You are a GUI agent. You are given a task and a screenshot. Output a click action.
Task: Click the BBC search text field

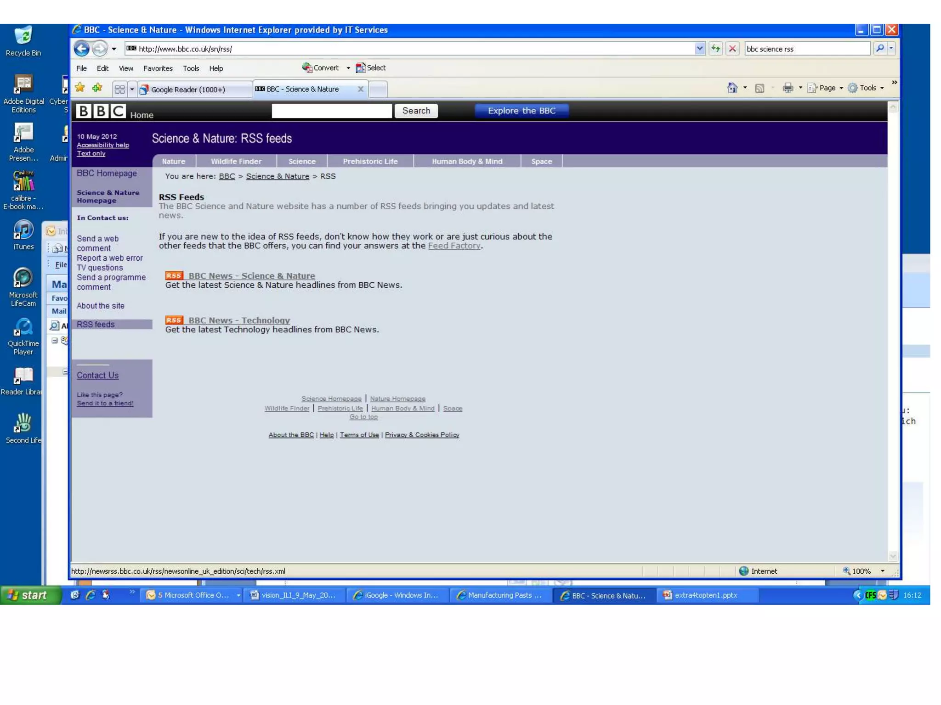click(x=332, y=111)
